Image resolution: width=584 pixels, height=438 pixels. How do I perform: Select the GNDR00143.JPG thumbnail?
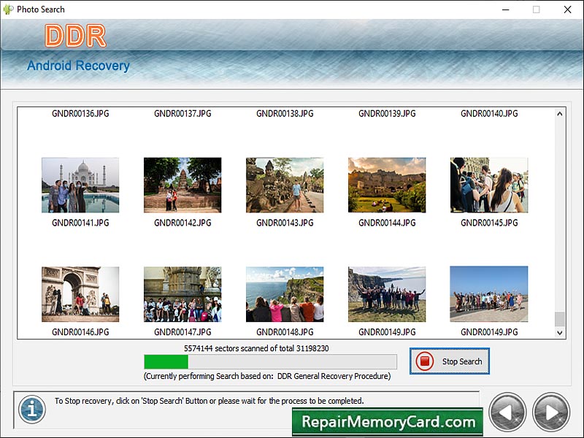284,184
